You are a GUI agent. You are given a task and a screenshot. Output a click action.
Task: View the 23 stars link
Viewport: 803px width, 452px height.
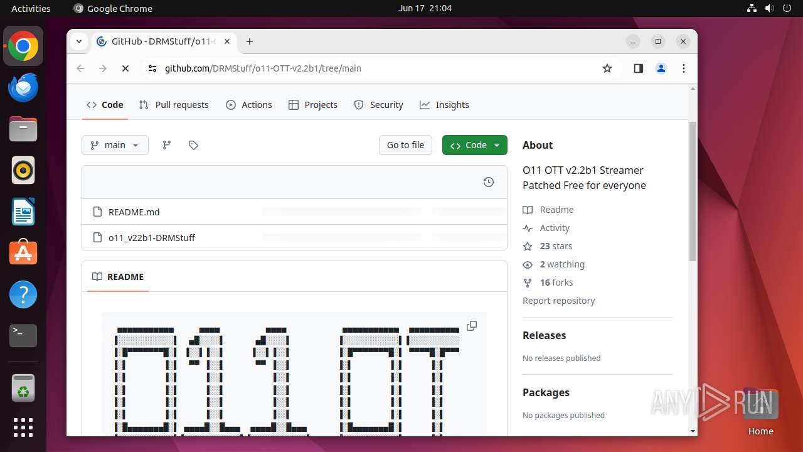point(548,246)
